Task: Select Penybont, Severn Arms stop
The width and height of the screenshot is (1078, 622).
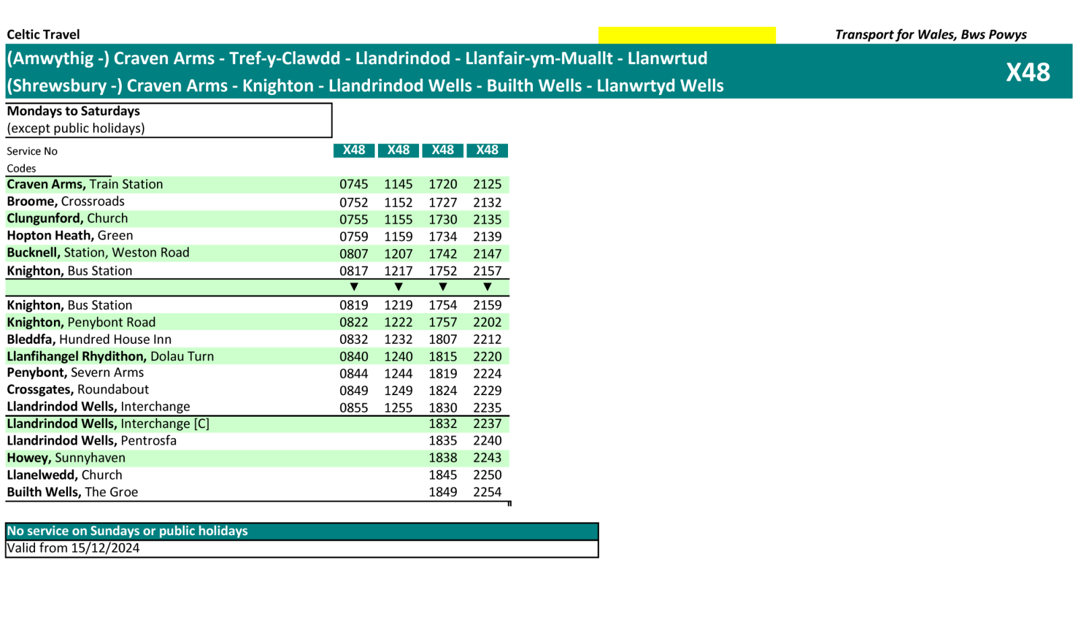Action: pos(75,373)
